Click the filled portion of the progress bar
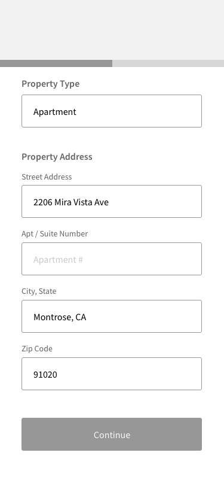The width and height of the screenshot is (224, 486). click(56, 63)
